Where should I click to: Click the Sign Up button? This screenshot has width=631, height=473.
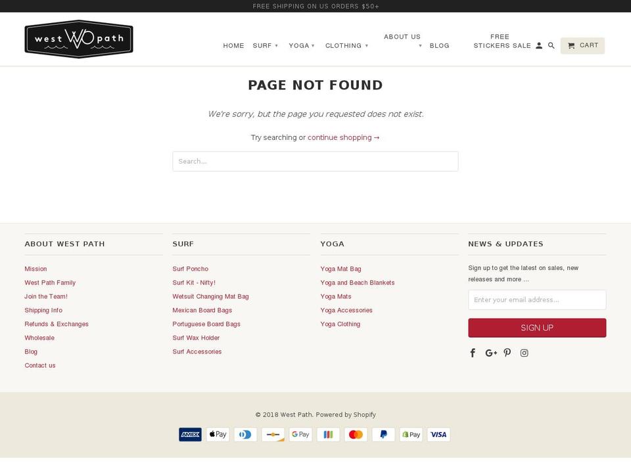(x=537, y=328)
